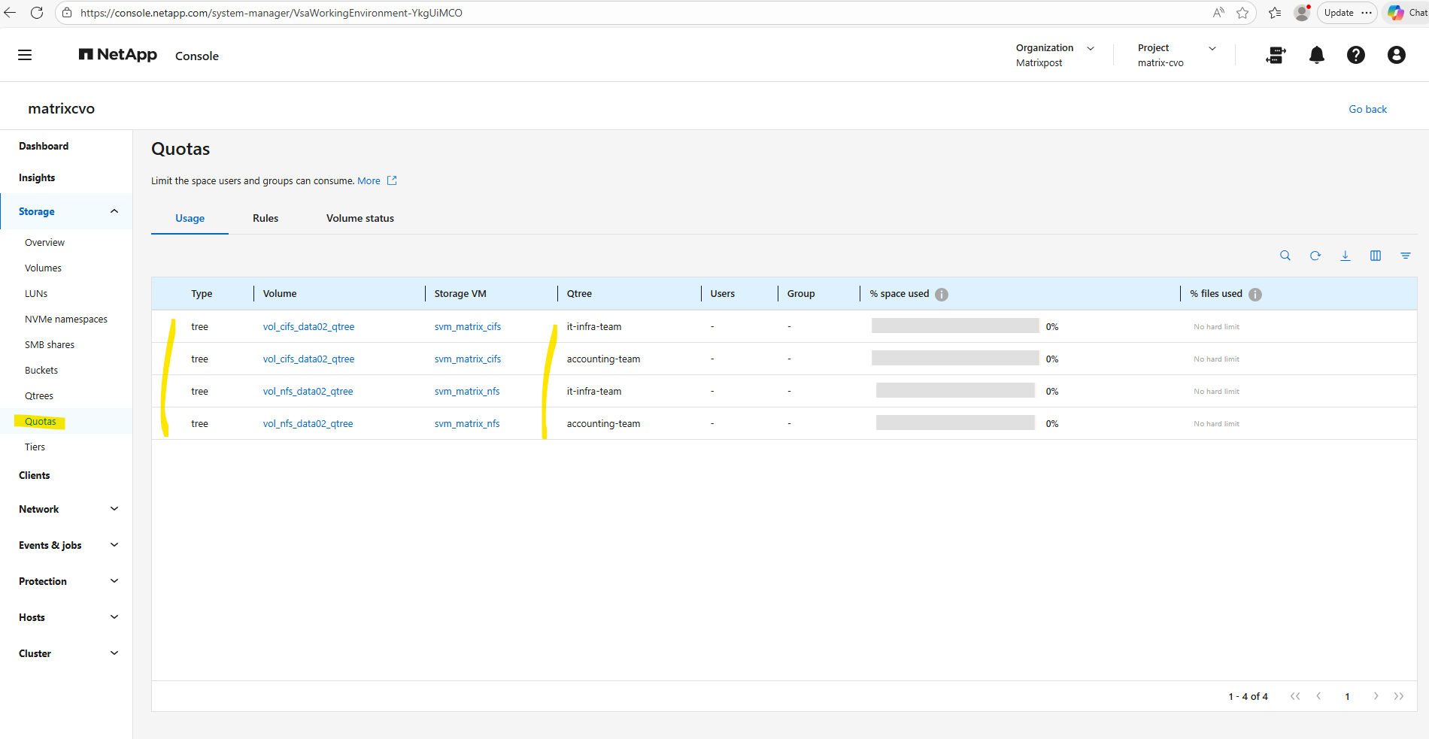
Task: Collapse the Storage sidebar section
Action: point(114,211)
